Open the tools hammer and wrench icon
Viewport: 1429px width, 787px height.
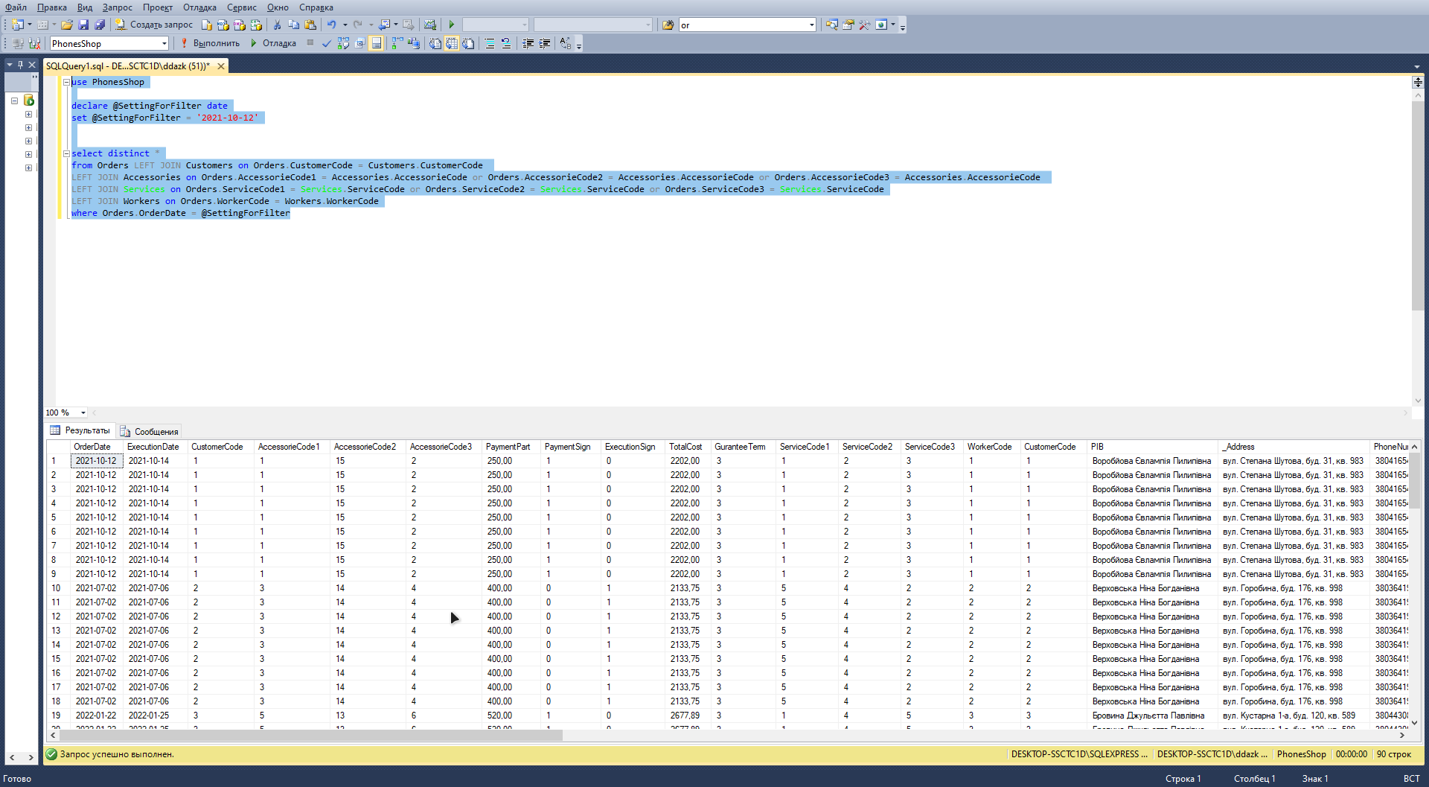click(864, 25)
